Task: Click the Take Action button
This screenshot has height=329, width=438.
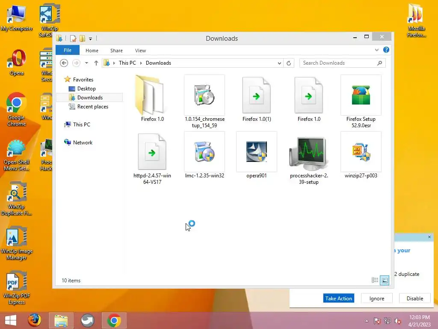Action: [x=339, y=298]
